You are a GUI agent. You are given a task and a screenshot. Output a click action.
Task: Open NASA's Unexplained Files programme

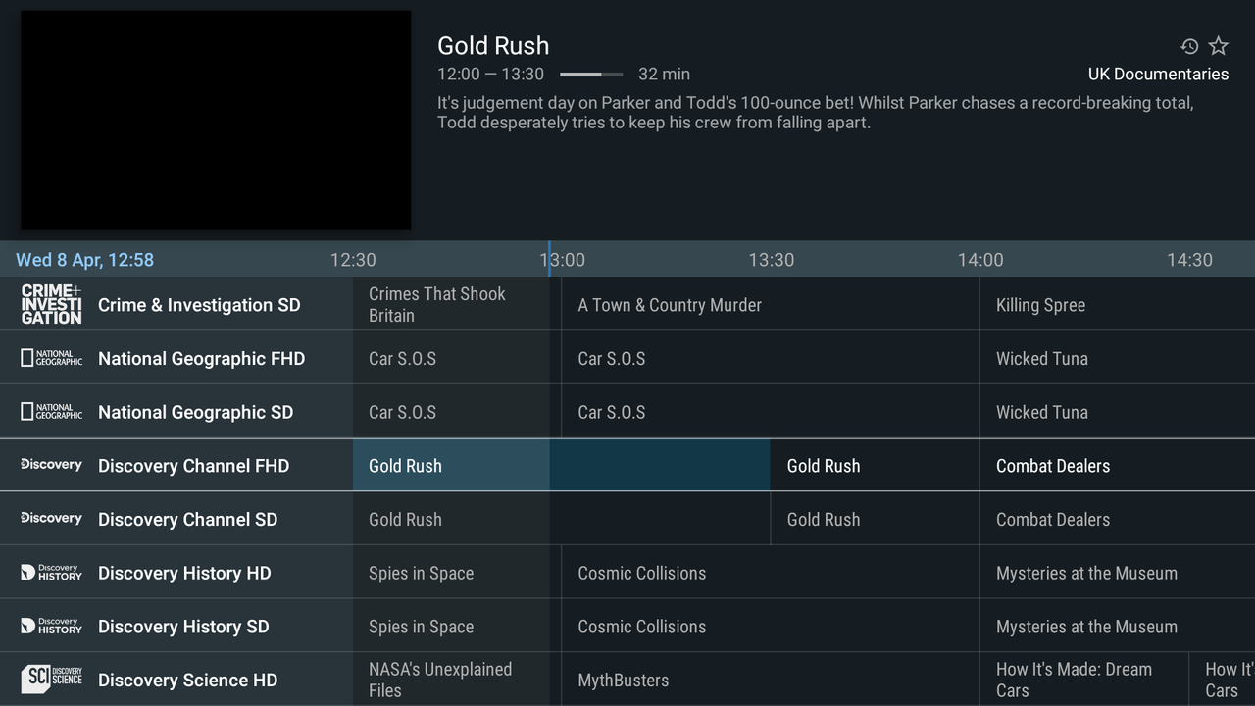pyautogui.click(x=457, y=680)
